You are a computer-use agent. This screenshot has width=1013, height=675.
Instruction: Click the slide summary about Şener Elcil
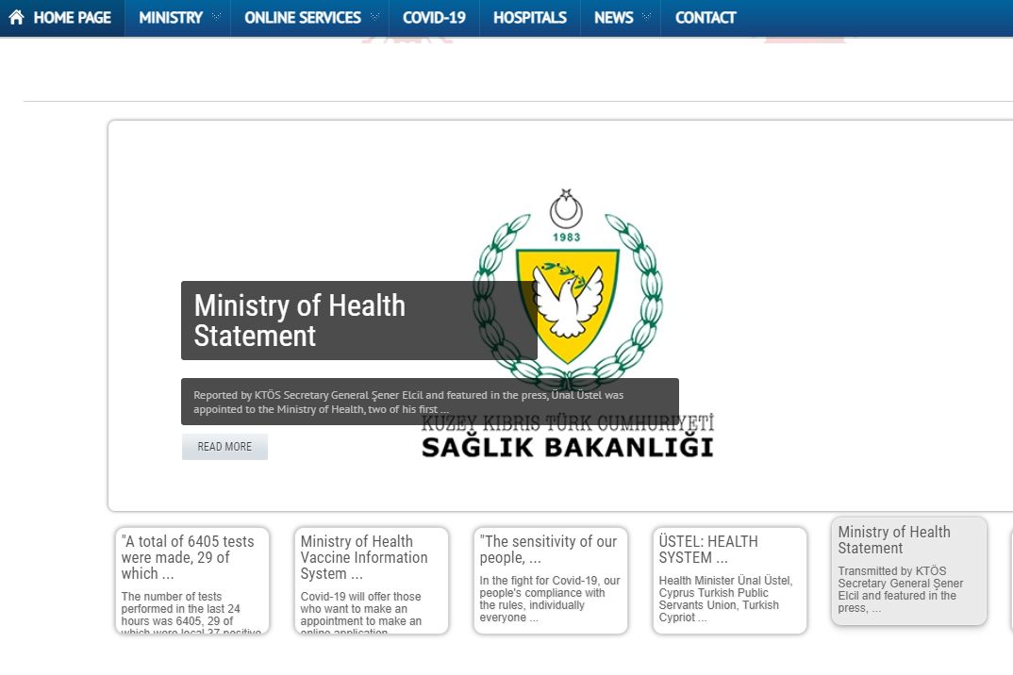click(x=429, y=402)
